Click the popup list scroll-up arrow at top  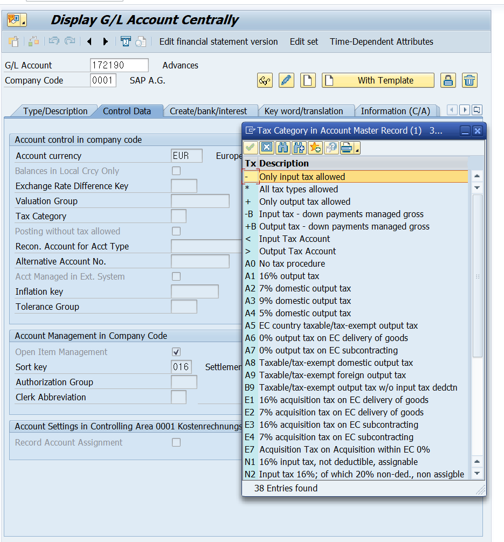click(x=477, y=176)
